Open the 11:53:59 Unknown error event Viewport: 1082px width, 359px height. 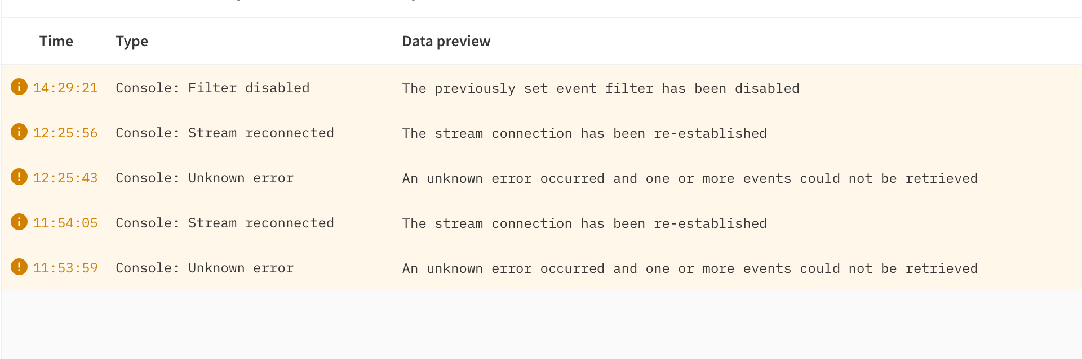click(542, 268)
